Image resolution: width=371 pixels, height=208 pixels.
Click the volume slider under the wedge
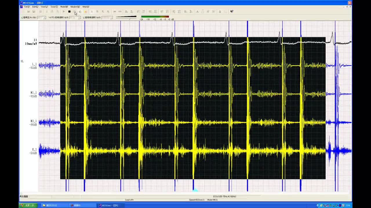129,19
